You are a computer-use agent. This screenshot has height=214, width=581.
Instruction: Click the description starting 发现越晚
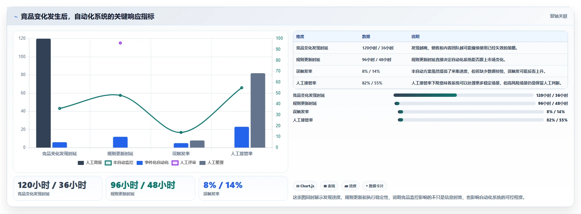[x=465, y=48]
